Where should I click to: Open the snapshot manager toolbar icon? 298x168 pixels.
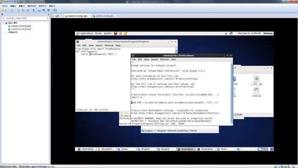pos(27,10)
